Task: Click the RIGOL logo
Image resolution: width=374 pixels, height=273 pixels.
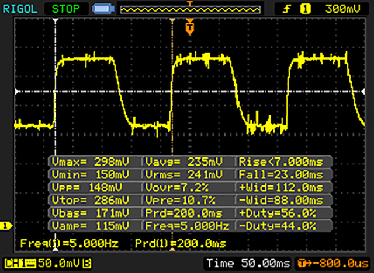Action: 20,9
